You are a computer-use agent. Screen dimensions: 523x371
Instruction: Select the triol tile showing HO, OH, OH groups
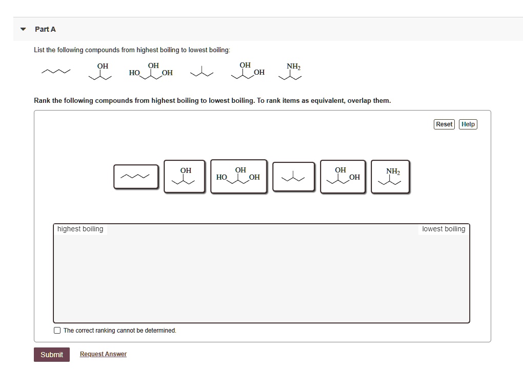click(238, 177)
